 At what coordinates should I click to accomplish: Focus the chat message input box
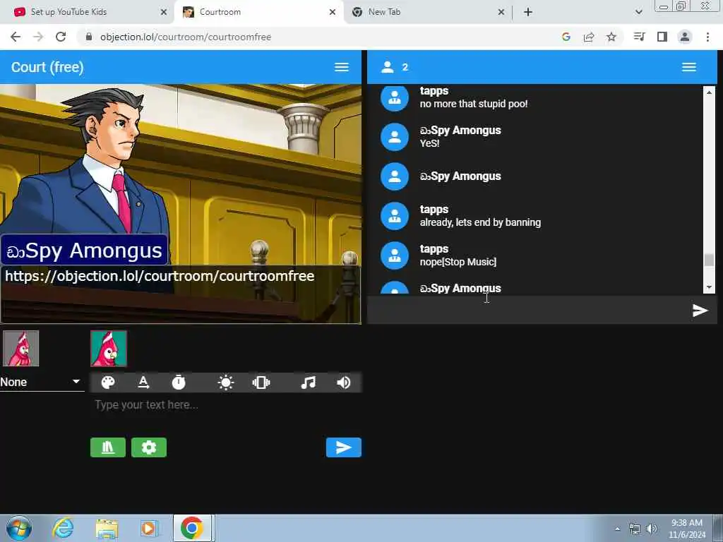(x=528, y=311)
